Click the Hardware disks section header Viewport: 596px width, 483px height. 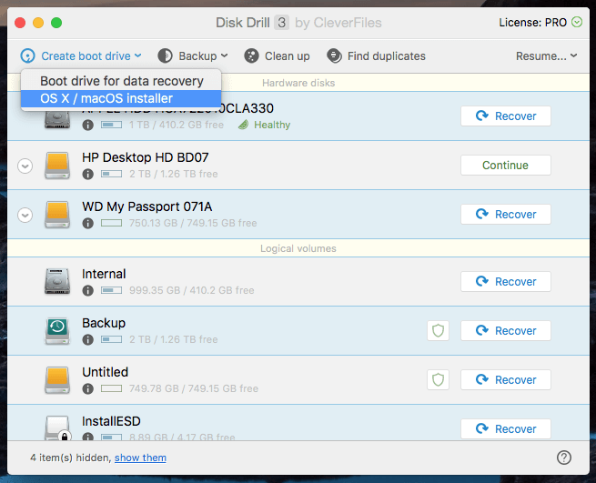pos(298,83)
